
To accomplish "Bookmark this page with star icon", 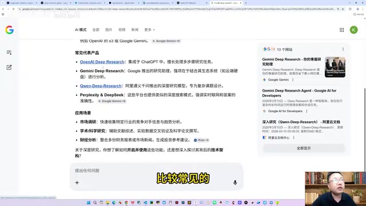I will click(343, 9).
